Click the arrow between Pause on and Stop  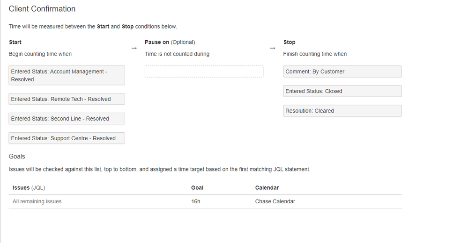pyautogui.click(x=273, y=48)
